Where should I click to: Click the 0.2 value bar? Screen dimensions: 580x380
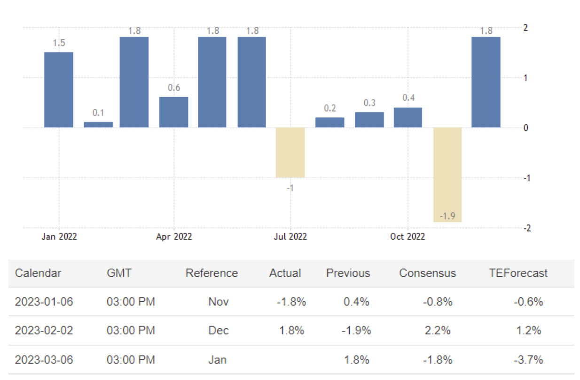(330, 122)
